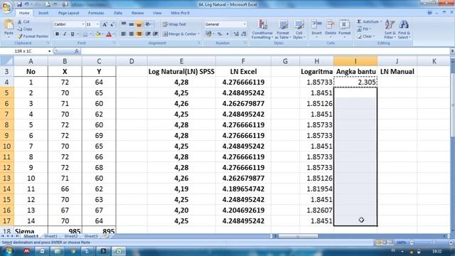Screen dimensions: 455x256
Task: Open Cell Styles gallery
Action: (x=299, y=29)
